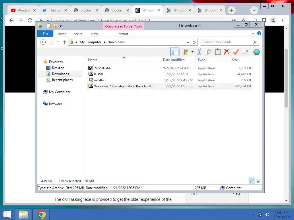Show hidden tray icons arrow
Image resolution: width=294 pixels, height=220 pixels.
[253, 215]
